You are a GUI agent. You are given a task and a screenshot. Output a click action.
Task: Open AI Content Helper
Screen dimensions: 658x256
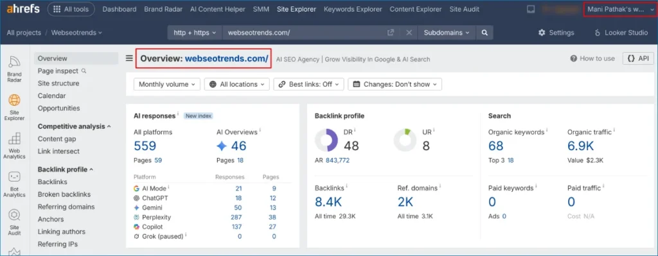coord(217,9)
